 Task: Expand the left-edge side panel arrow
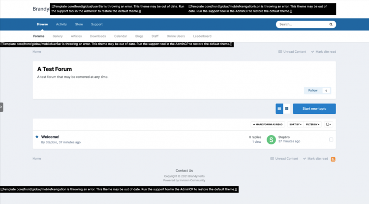[x=1, y=107]
